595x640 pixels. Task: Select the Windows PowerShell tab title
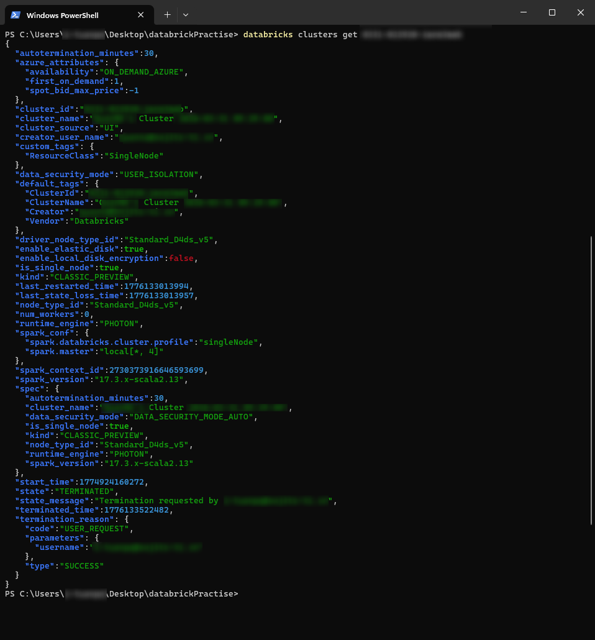point(62,15)
